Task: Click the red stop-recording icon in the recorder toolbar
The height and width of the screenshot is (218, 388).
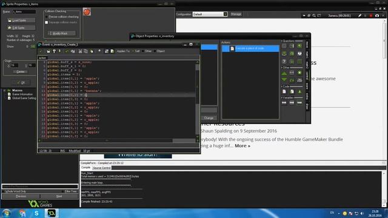Action: [x=370, y=16]
